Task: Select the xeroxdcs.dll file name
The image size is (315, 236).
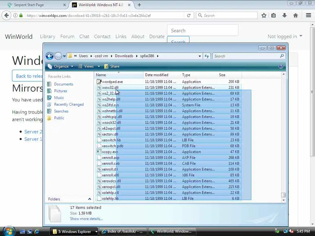Action: point(111,181)
